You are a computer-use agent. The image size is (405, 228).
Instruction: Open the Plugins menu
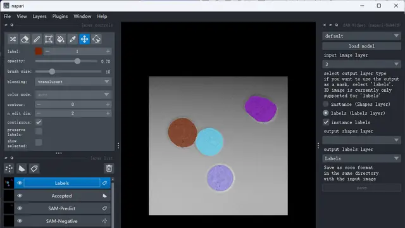coord(60,16)
